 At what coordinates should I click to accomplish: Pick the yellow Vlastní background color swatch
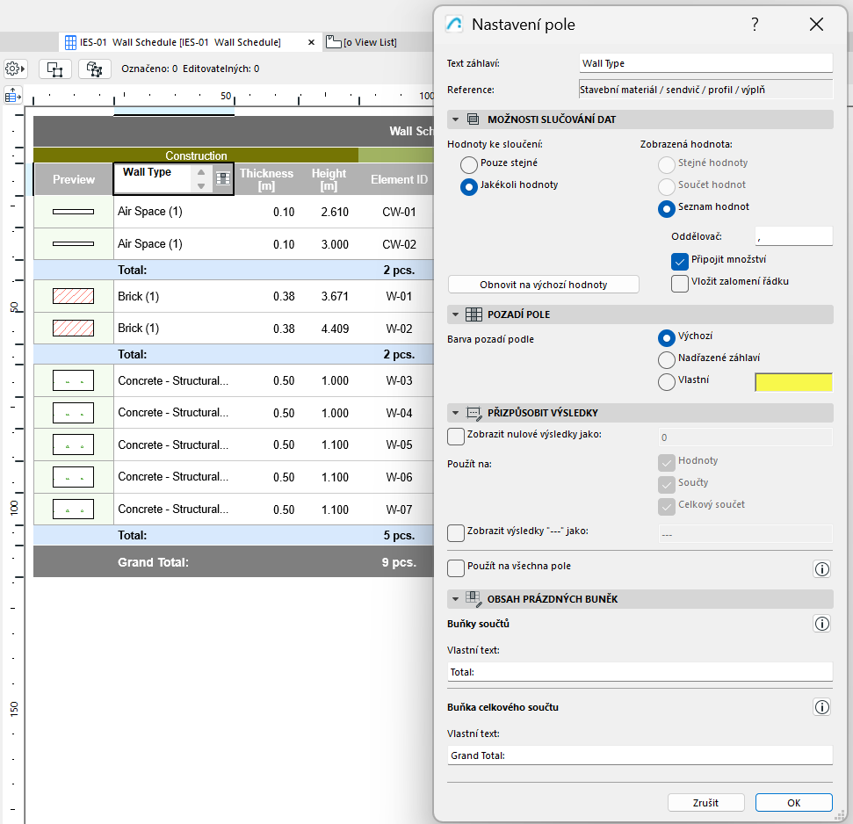pyautogui.click(x=793, y=382)
